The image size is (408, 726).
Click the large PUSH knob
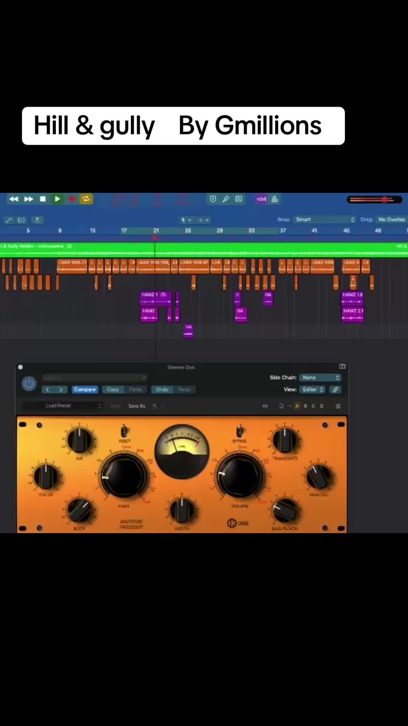pos(124,475)
